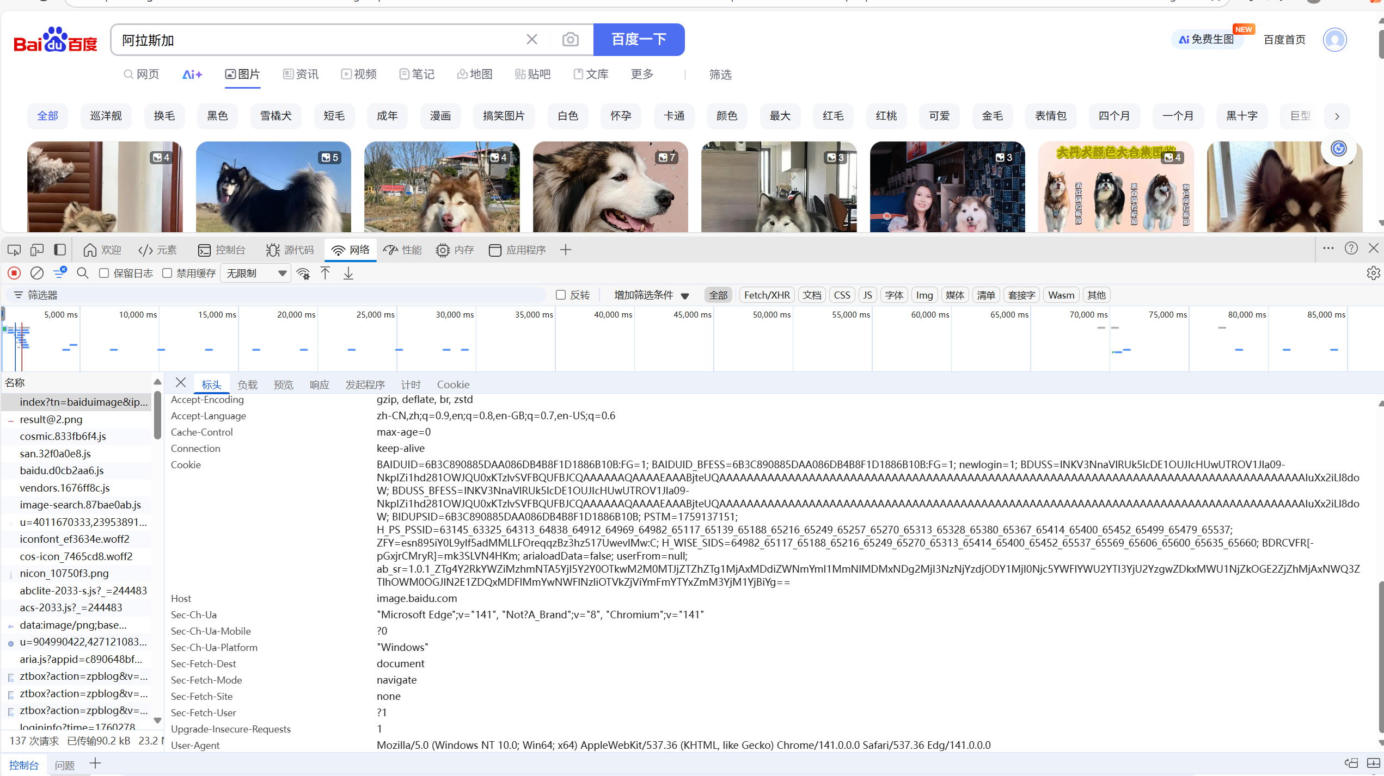This screenshot has width=1384, height=776.
Task: Open the 无限制 throttling dropdown
Action: [x=256, y=273]
